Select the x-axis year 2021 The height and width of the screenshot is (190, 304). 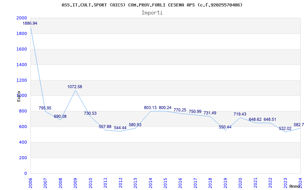point(255,182)
